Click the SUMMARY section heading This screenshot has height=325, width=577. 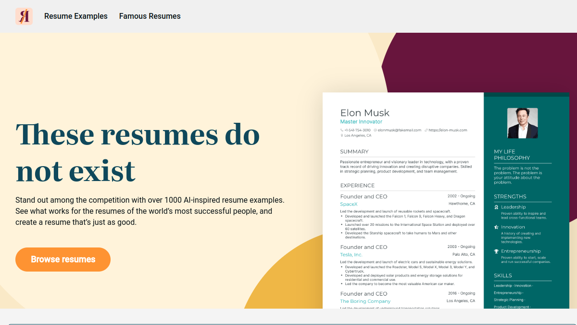click(x=354, y=152)
